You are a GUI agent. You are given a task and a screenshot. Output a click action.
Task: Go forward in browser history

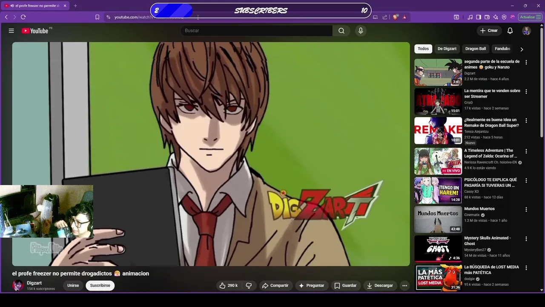tap(14, 17)
